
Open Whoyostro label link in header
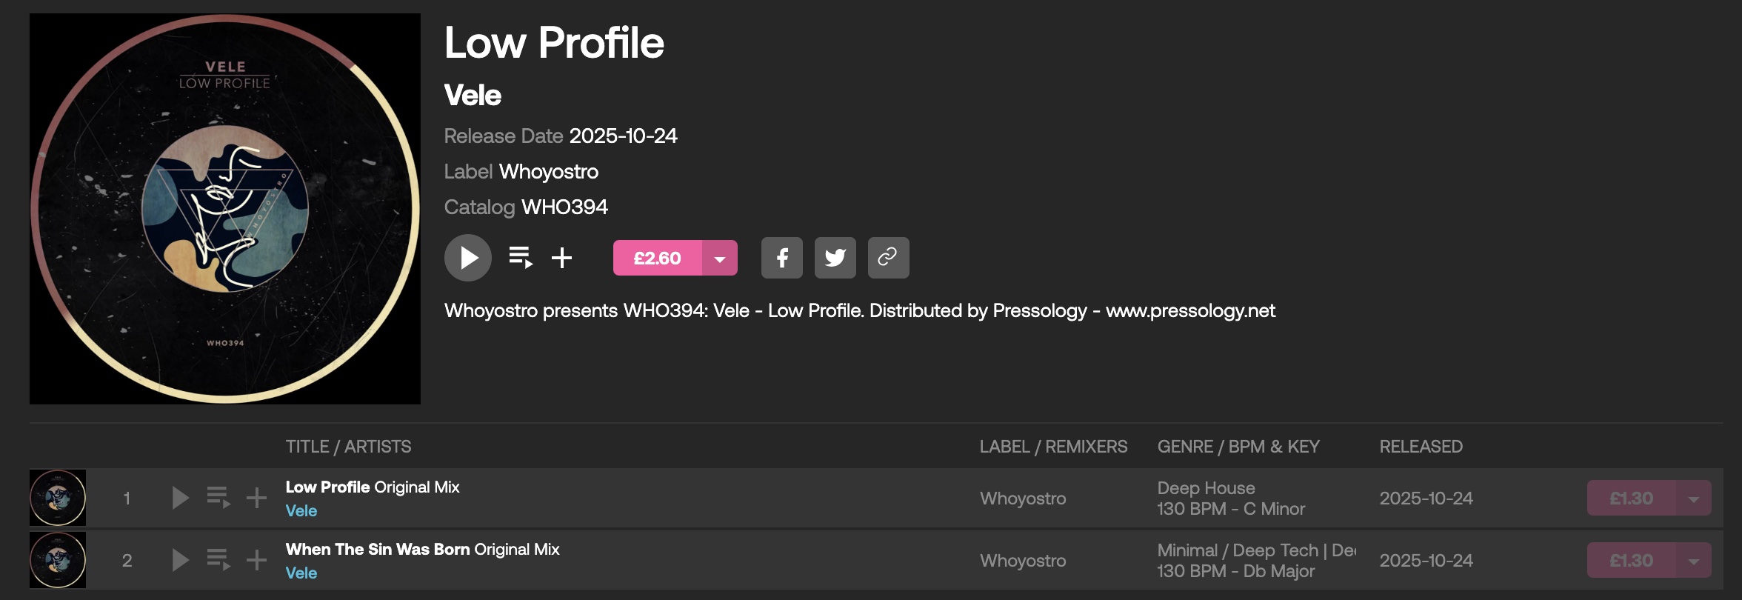point(549,172)
